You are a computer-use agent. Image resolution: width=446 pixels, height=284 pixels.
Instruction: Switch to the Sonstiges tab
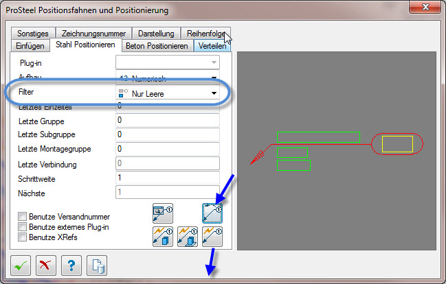(x=33, y=34)
